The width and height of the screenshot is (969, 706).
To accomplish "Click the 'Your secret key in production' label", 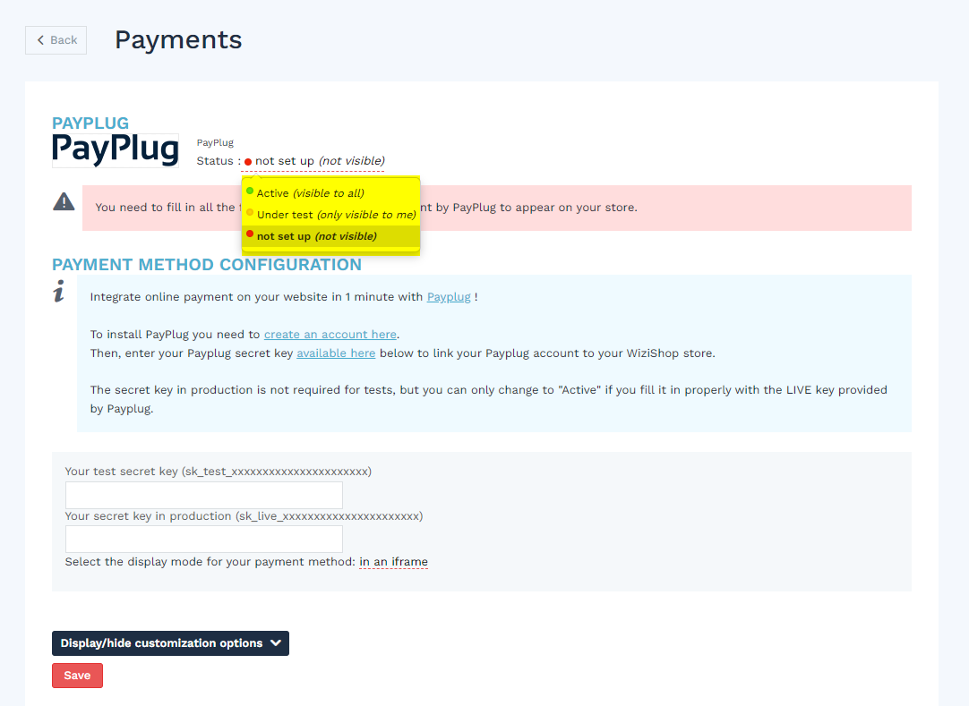I will (244, 516).
